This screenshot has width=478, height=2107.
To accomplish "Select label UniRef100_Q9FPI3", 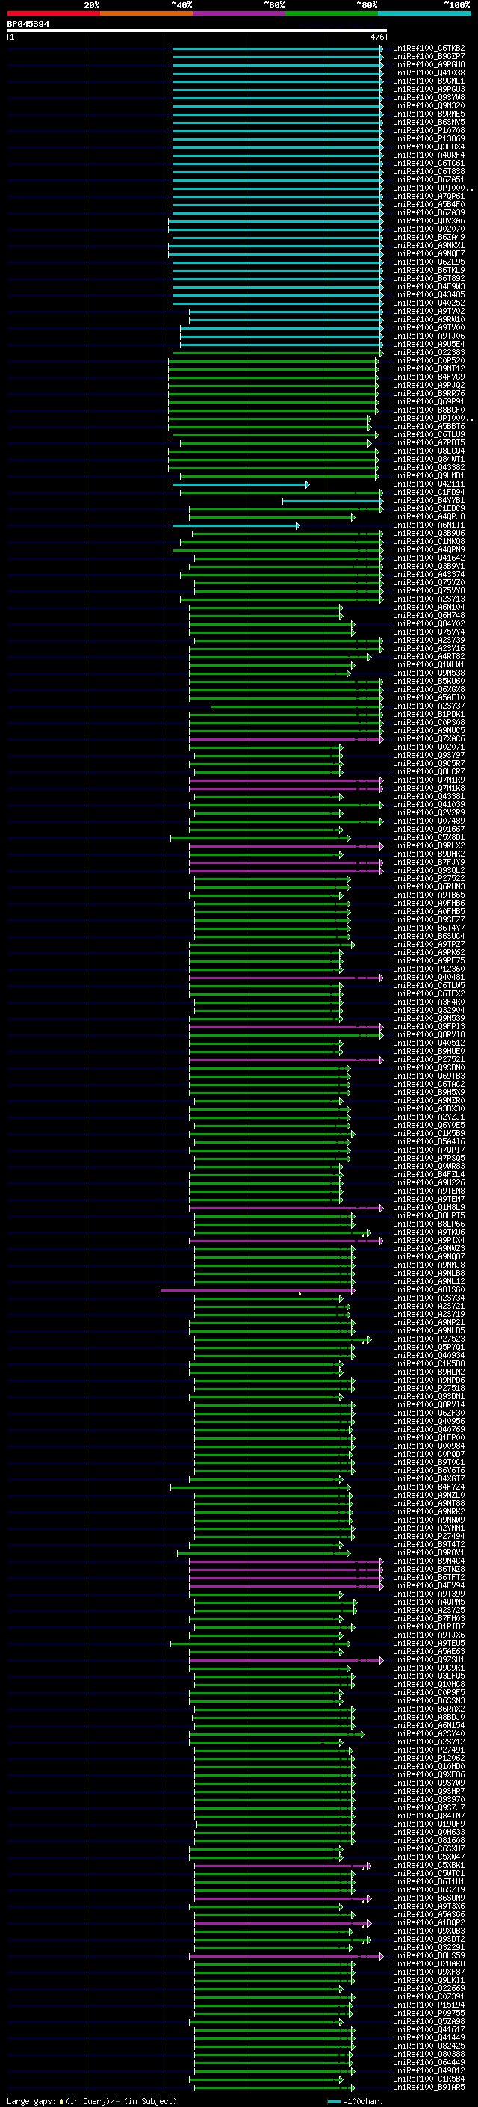I will pos(428,1026).
